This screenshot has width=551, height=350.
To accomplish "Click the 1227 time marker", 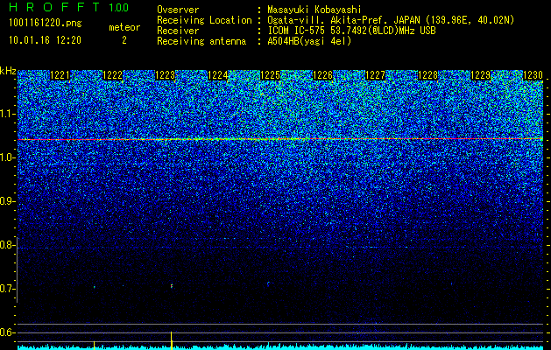I will 375,75.
